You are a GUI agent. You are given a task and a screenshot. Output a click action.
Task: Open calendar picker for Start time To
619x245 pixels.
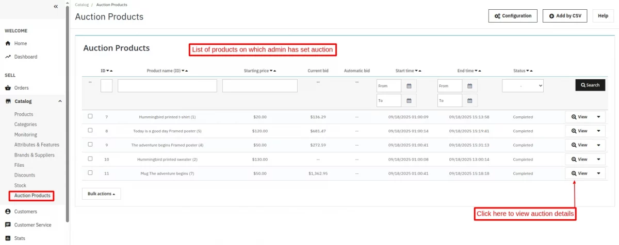point(409,100)
